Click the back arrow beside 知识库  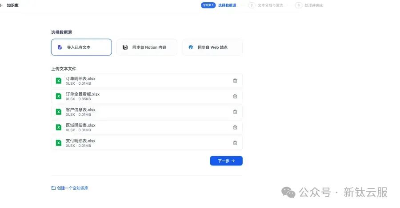1,5
